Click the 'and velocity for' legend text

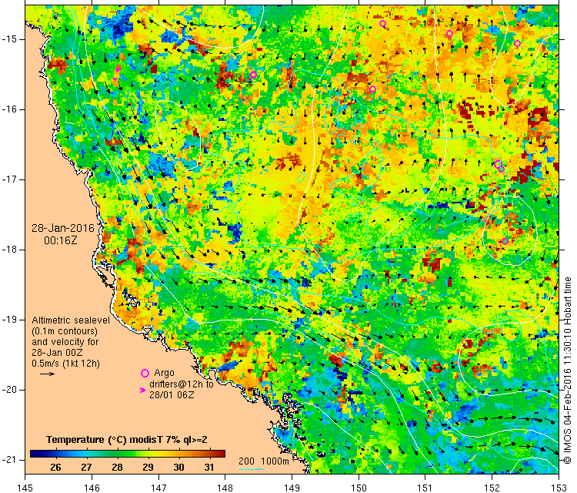pos(65,341)
